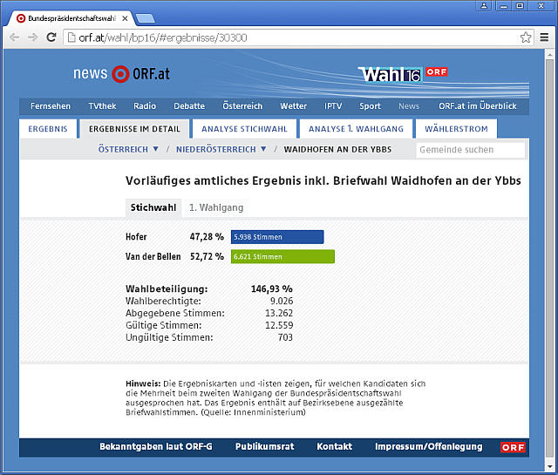Open the Chrome menu icon
Image resolution: width=558 pixels, height=475 pixels.
coord(544,37)
